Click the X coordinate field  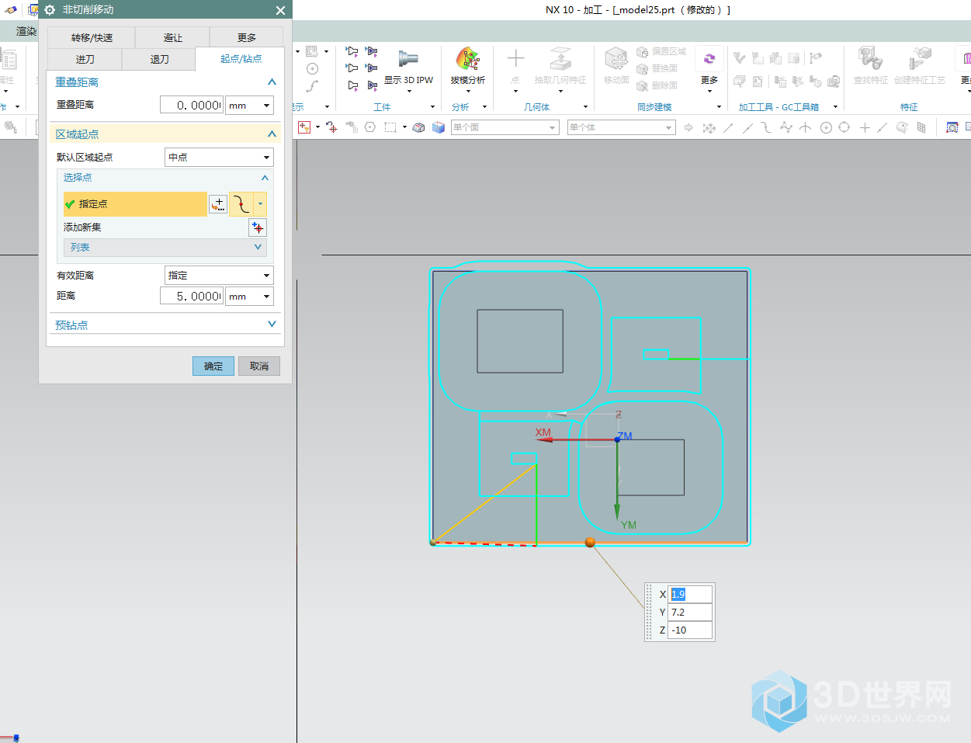click(x=690, y=594)
